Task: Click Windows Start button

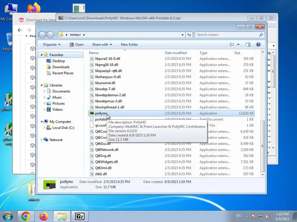Action: coord(8,216)
